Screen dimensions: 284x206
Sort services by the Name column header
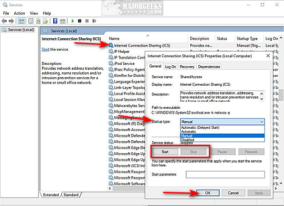coord(148,39)
